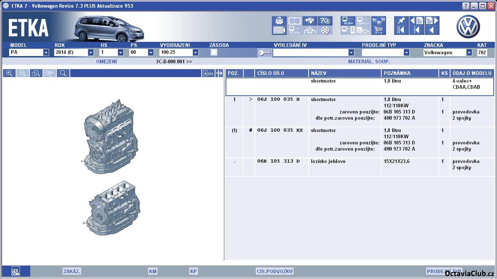Go to next page with document-arrow icon
The image size is (497, 279).
click(x=432, y=21)
